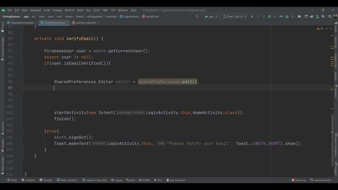
Task: Collapse the verifyEmail method fold marker
Action: pos(23,39)
